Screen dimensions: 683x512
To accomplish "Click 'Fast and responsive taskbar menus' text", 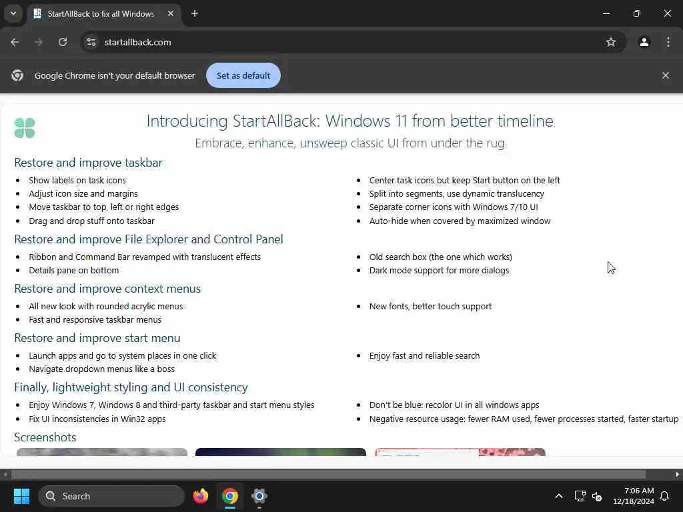I will click(x=95, y=319).
